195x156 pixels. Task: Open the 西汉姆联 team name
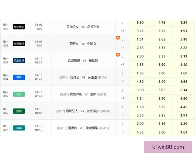74,60
